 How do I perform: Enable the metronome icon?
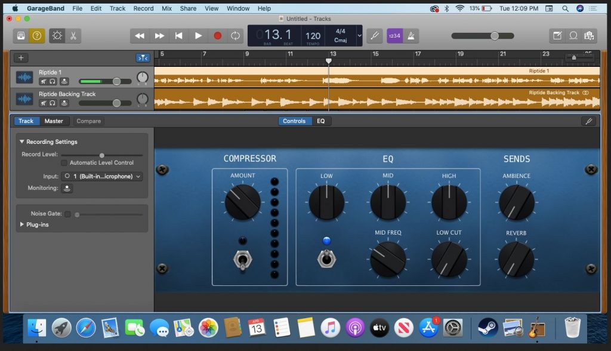click(411, 36)
